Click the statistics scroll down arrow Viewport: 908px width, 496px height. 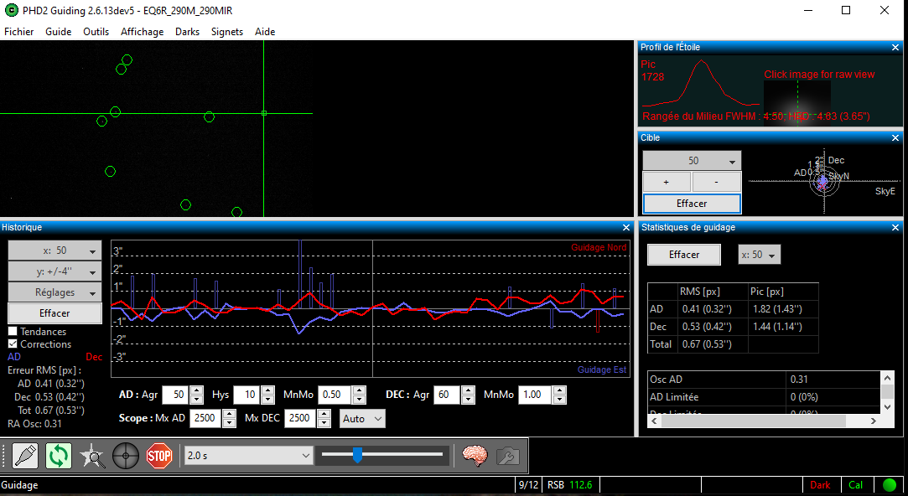(x=886, y=407)
